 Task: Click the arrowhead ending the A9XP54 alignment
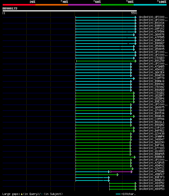[x=136, y=186]
